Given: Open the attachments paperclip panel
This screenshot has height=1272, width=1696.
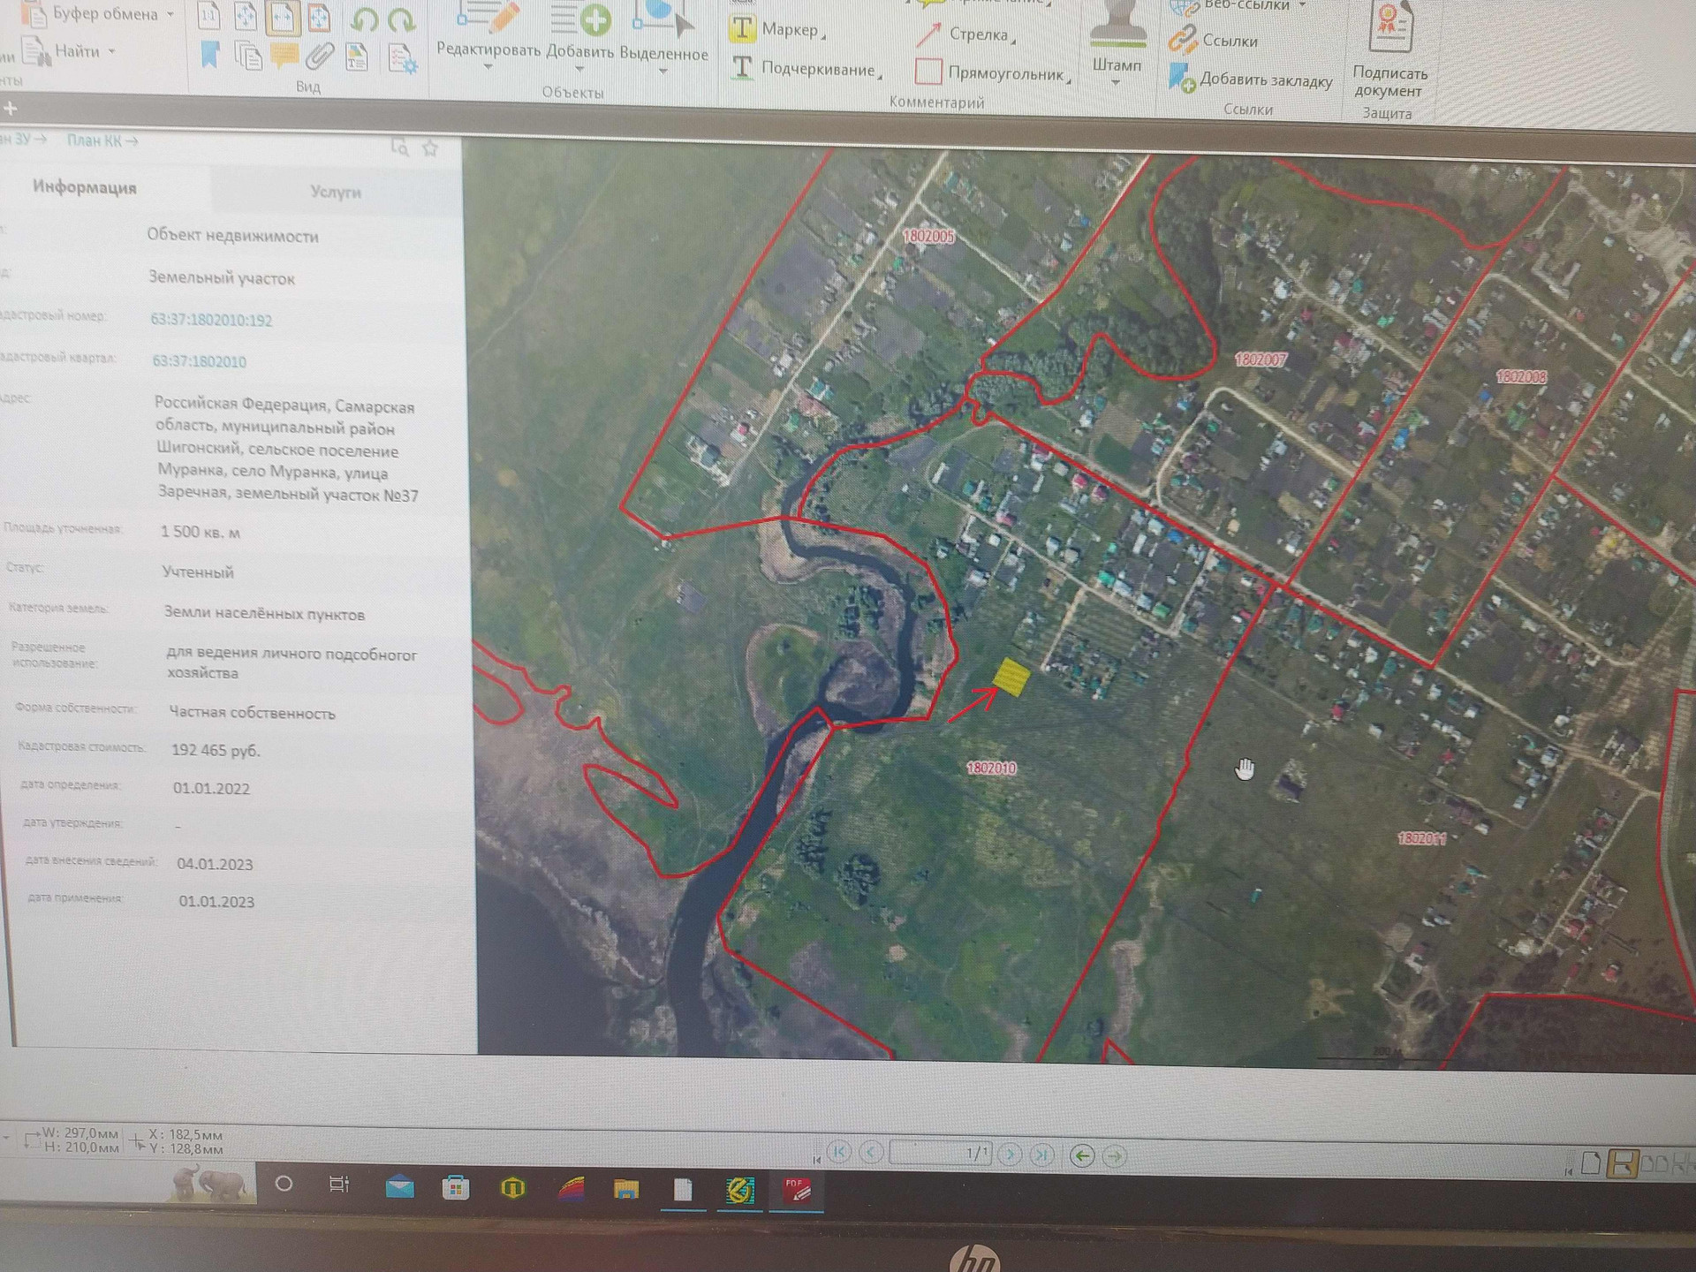Looking at the screenshot, I should coord(320,57).
